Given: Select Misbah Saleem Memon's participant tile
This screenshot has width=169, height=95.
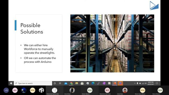Looking at the screenshot, I should [143, 90].
